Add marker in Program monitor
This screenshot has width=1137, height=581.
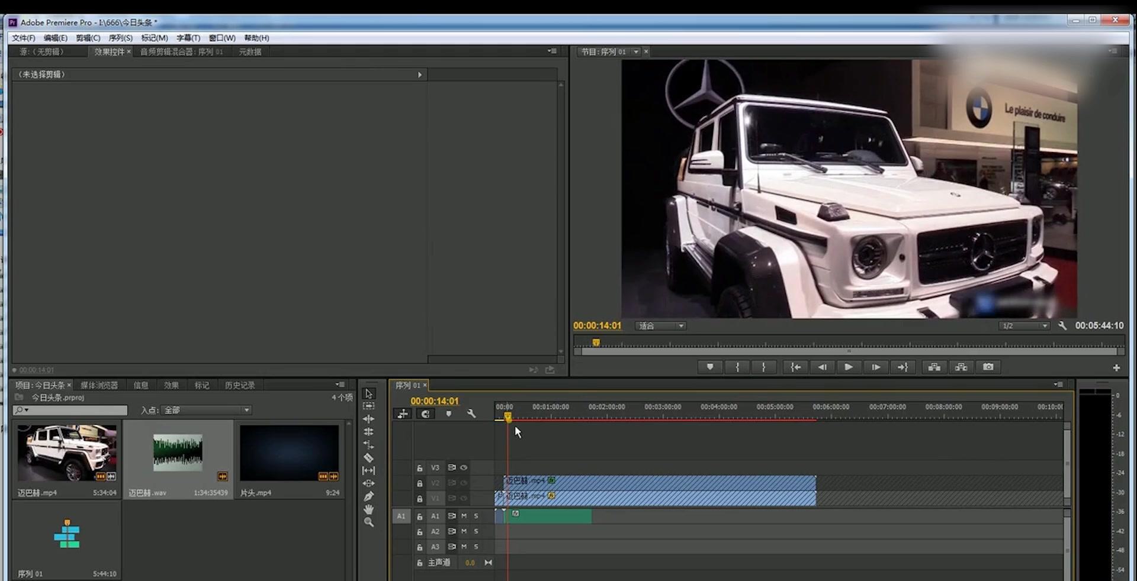click(x=710, y=367)
